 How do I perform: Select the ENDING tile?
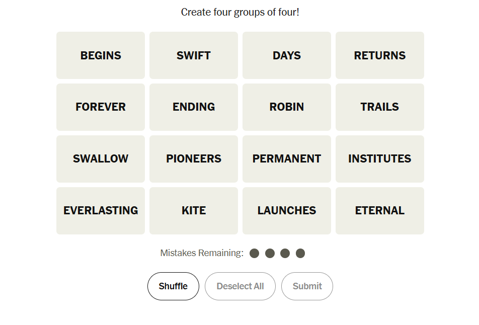point(194,107)
